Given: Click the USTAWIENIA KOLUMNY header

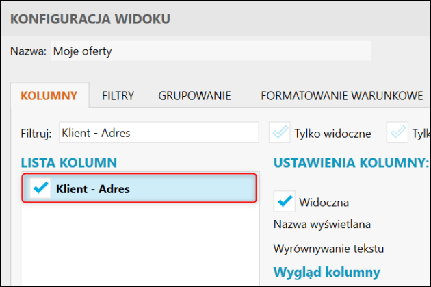Looking at the screenshot, I should 351,162.
